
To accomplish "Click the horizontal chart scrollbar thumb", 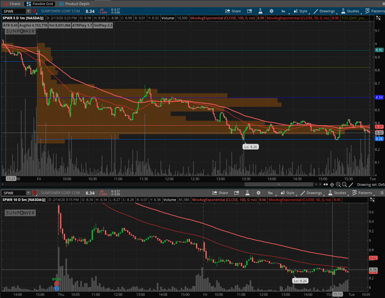I will coord(279,185).
